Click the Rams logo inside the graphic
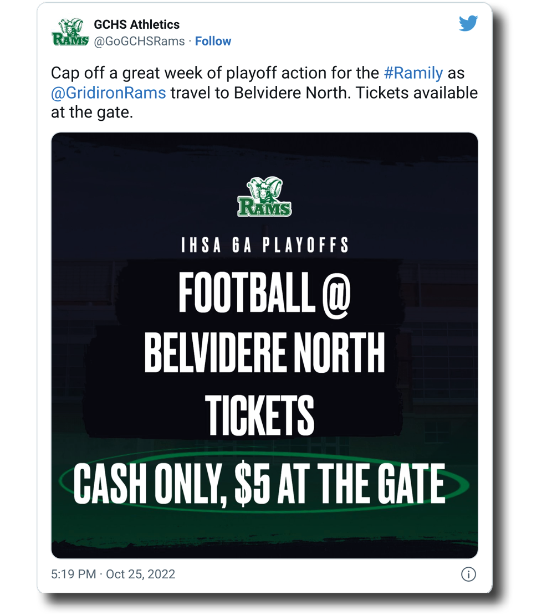552x616 pixels. click(264, 197)
